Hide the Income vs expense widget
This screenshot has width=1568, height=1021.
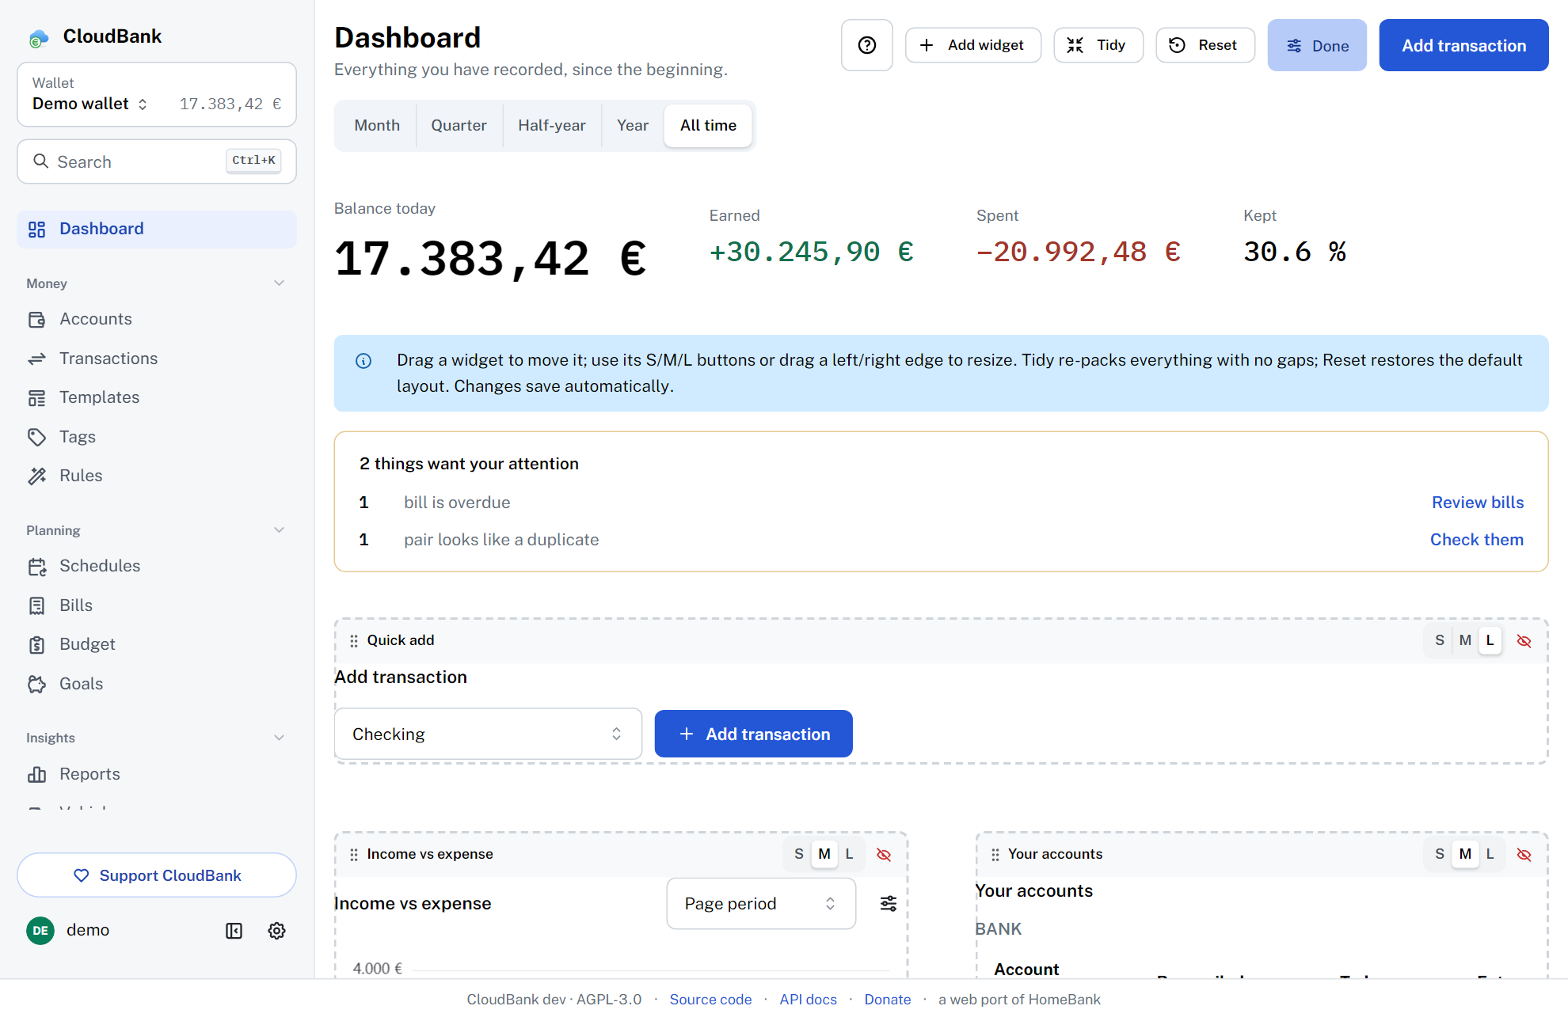point(884,855)
